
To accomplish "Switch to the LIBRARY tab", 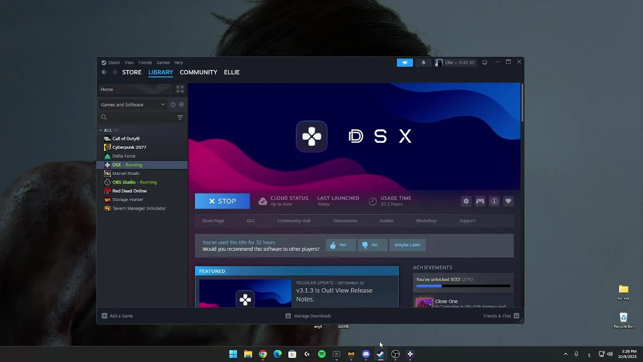I will click(161, 72).
